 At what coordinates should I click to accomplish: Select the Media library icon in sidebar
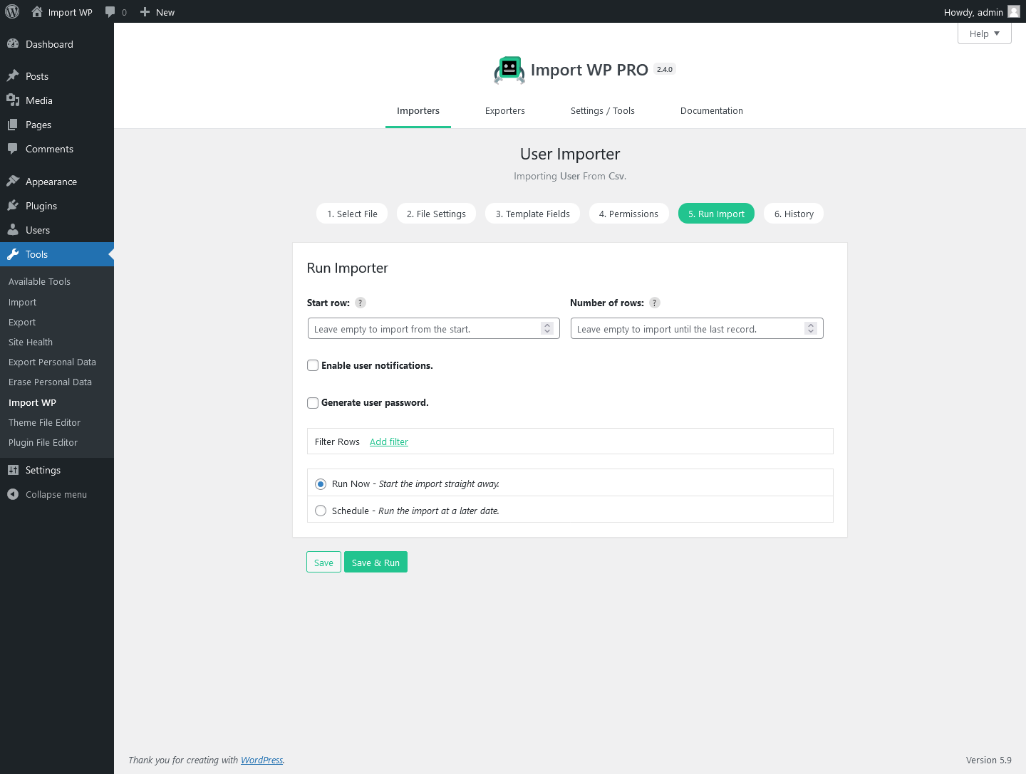14,100
